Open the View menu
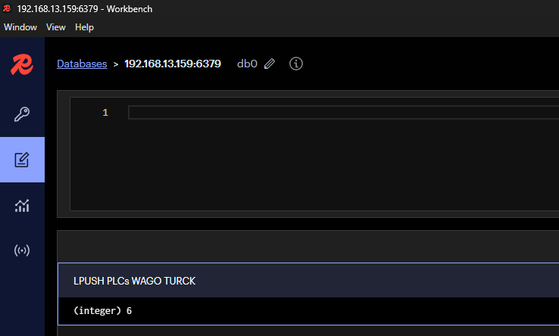Viewport: 559px width, 336px height. [56, 27]
